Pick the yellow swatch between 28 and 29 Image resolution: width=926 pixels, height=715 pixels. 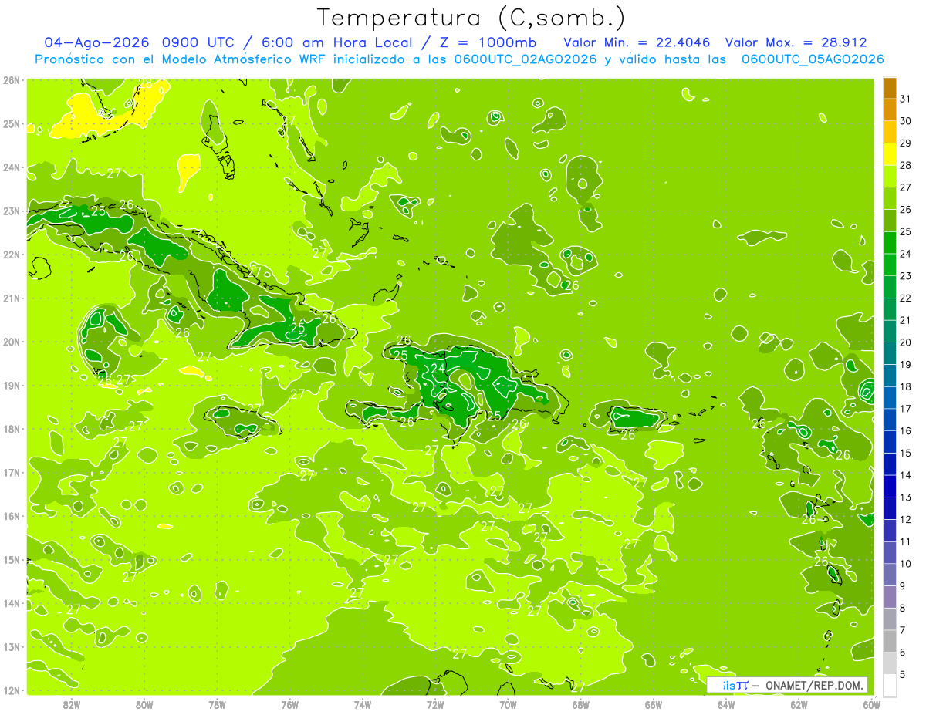(x=890, y=154)
